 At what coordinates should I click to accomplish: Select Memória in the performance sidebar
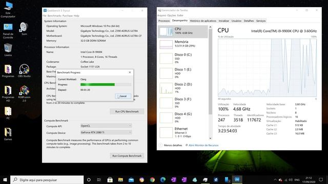[x=183, y=44]
